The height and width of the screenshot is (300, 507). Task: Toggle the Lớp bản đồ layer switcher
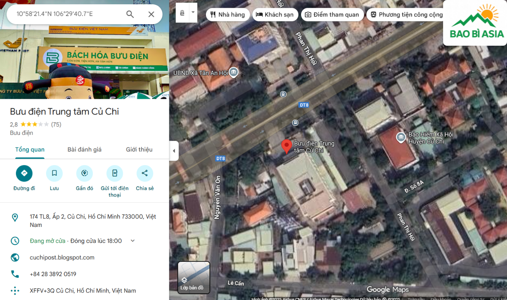(194, 277)
